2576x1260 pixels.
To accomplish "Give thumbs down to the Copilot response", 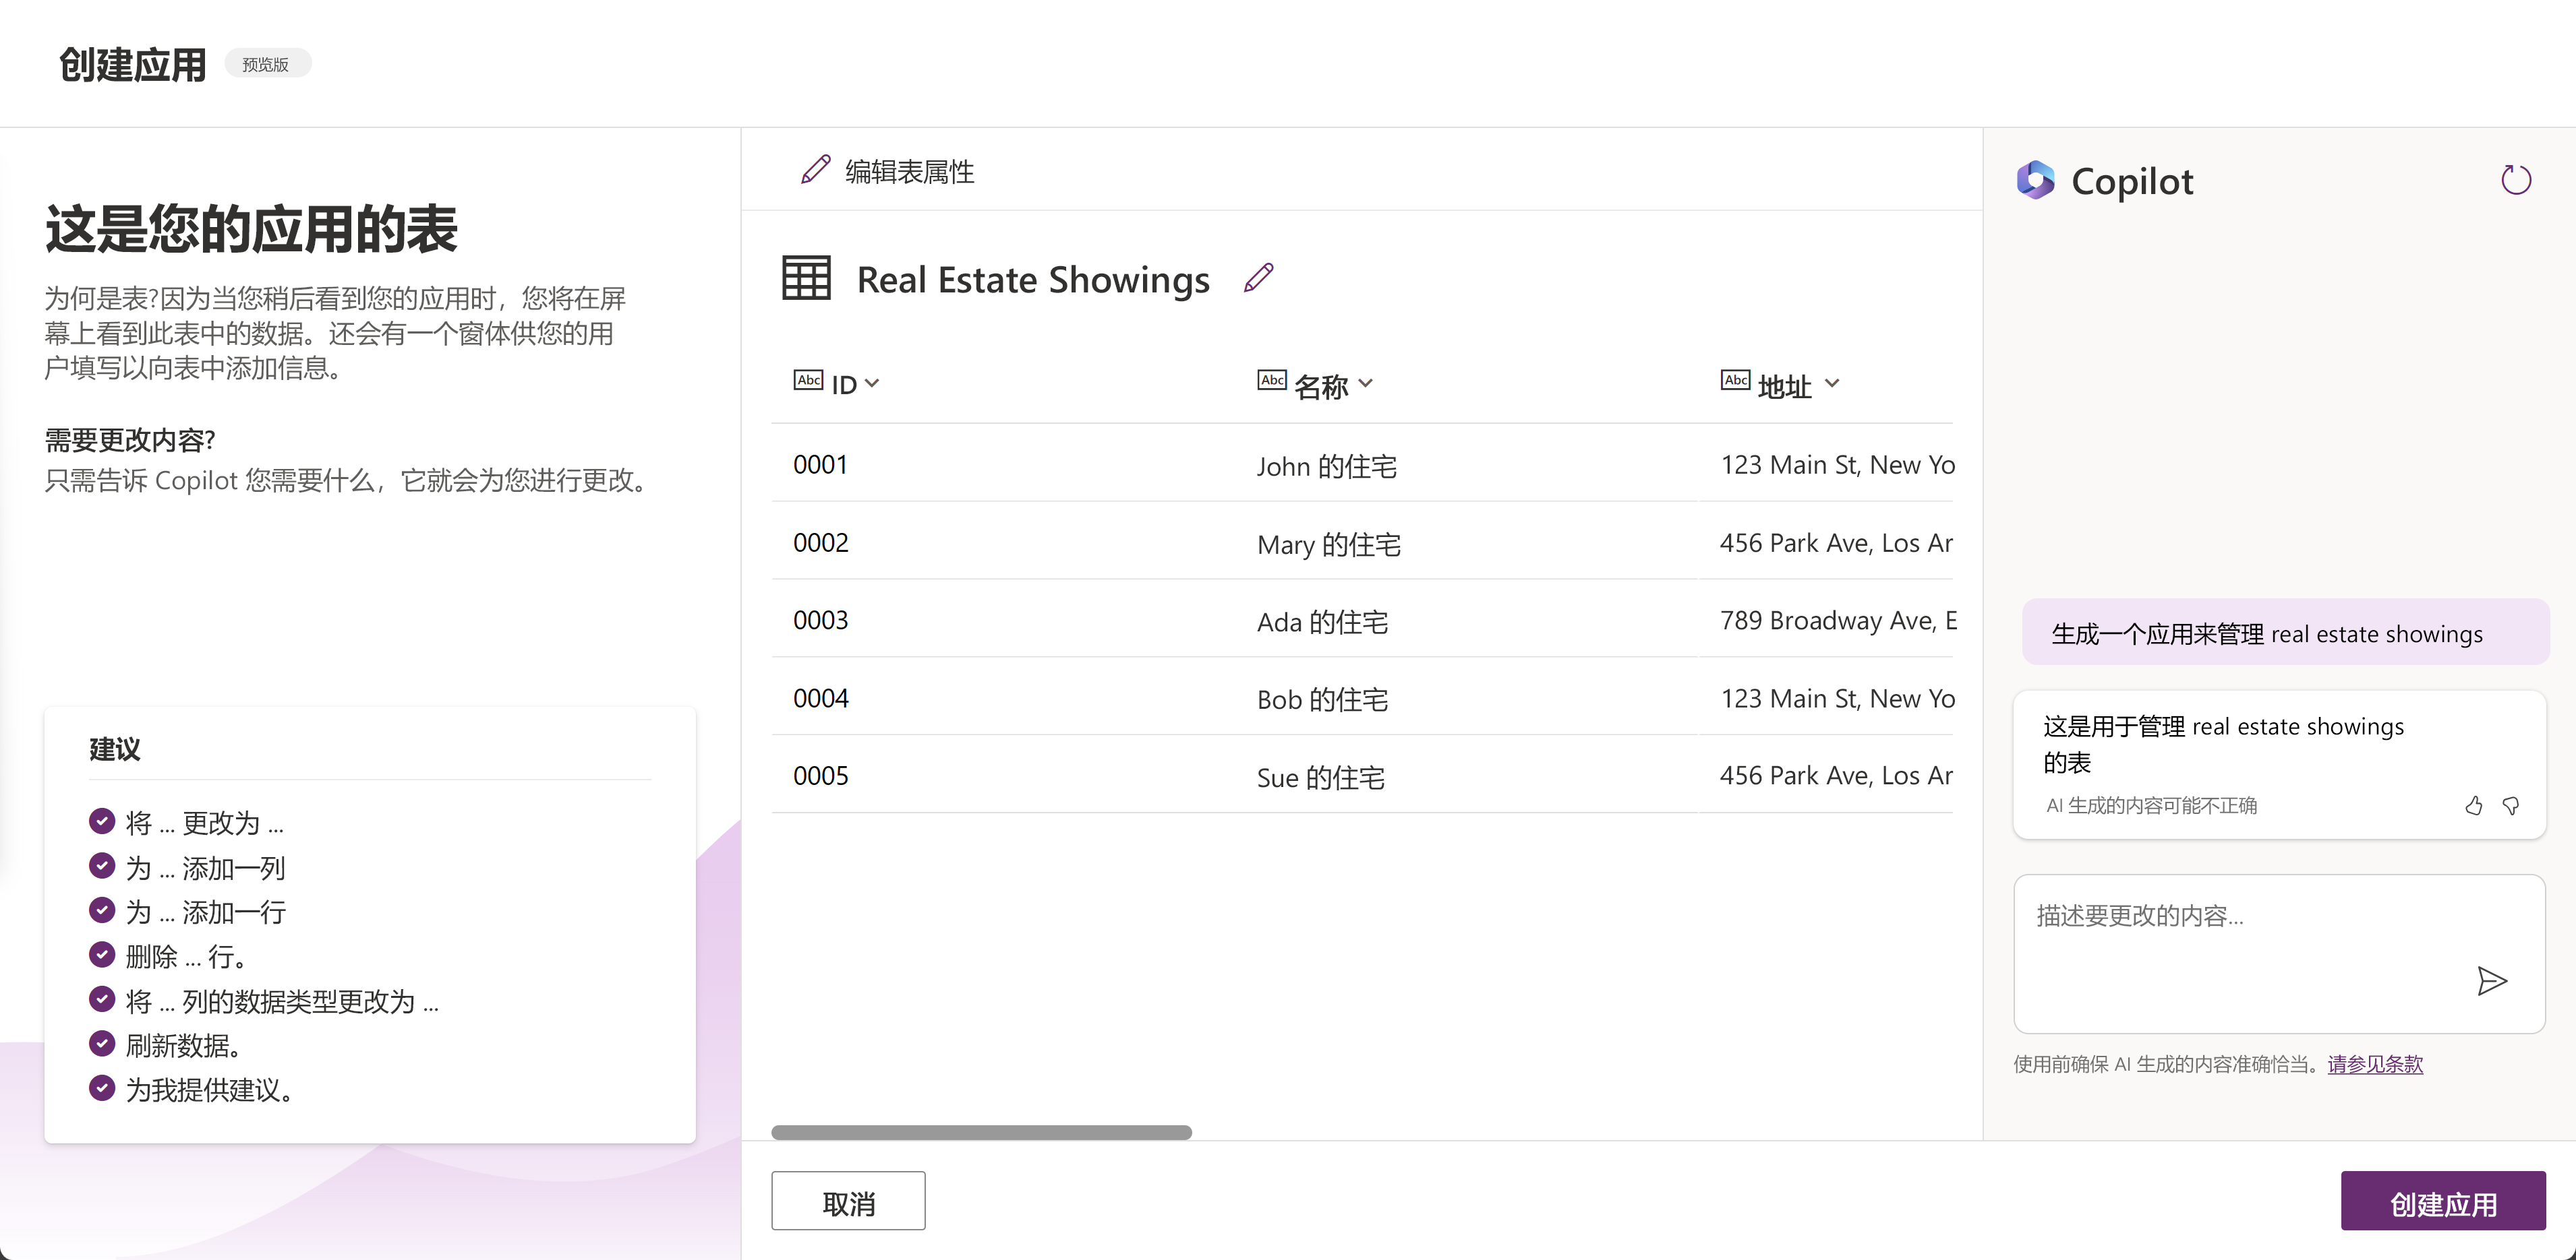I will tap(2510, 805).
